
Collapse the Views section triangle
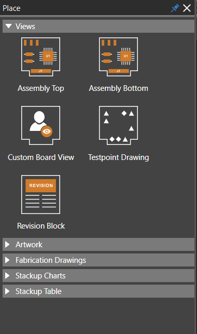[8, 26]
